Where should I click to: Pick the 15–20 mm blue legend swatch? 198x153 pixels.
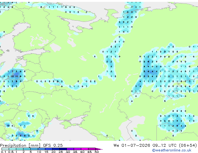pyautogui.click(x=48, y=149)
